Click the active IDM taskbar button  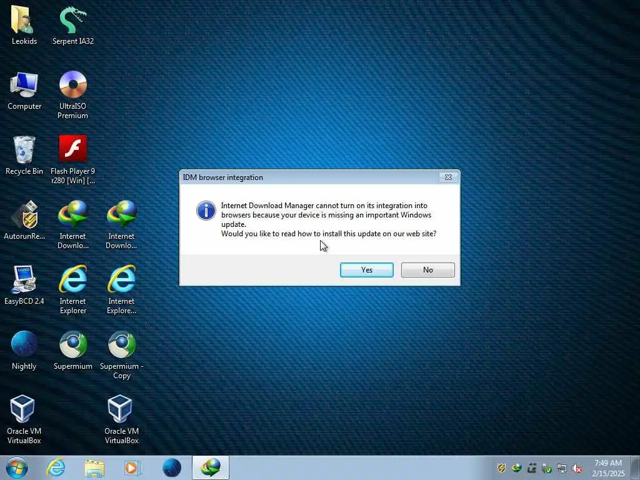pyautogui.click(x=211, y=467)
